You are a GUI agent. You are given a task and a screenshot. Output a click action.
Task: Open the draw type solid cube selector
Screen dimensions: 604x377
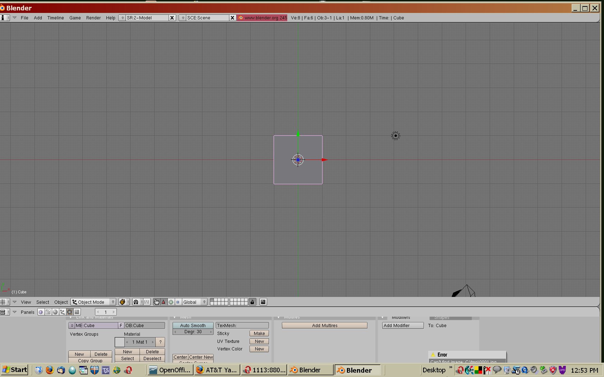(x=124, y=302)
